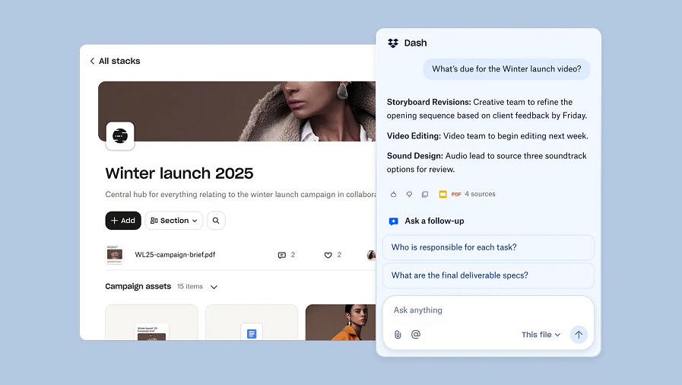Click the @ mention icon
Image resolution: width=682 pixels, height=385 pixels.
[416, 334]
